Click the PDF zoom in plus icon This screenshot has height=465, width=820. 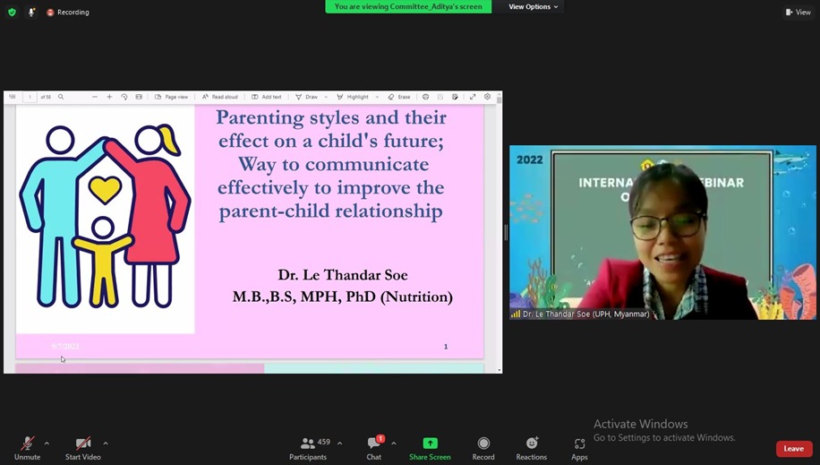pyautogui.click(x=109, y=97)
